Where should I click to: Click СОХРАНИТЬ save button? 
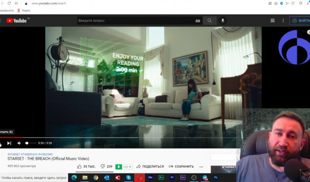click(x=181, y=167)
